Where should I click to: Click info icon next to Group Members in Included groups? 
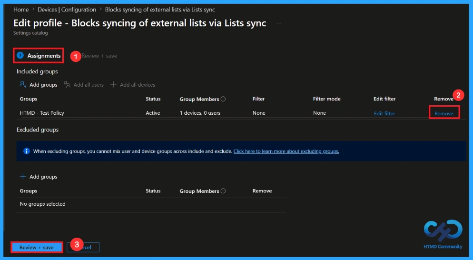click(223, 99)
